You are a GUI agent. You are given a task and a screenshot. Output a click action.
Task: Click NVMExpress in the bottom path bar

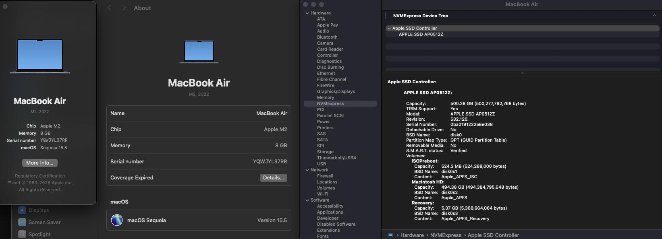click(x=446, y=235)
